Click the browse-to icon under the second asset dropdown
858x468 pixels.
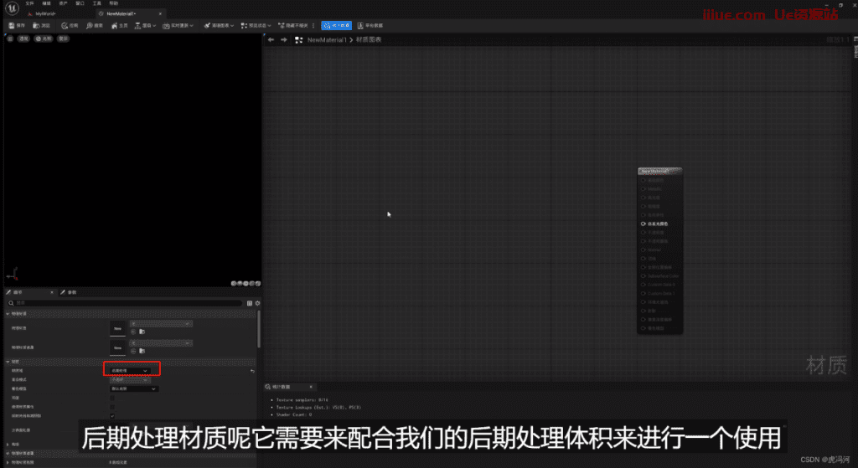(x=142, y=351)
